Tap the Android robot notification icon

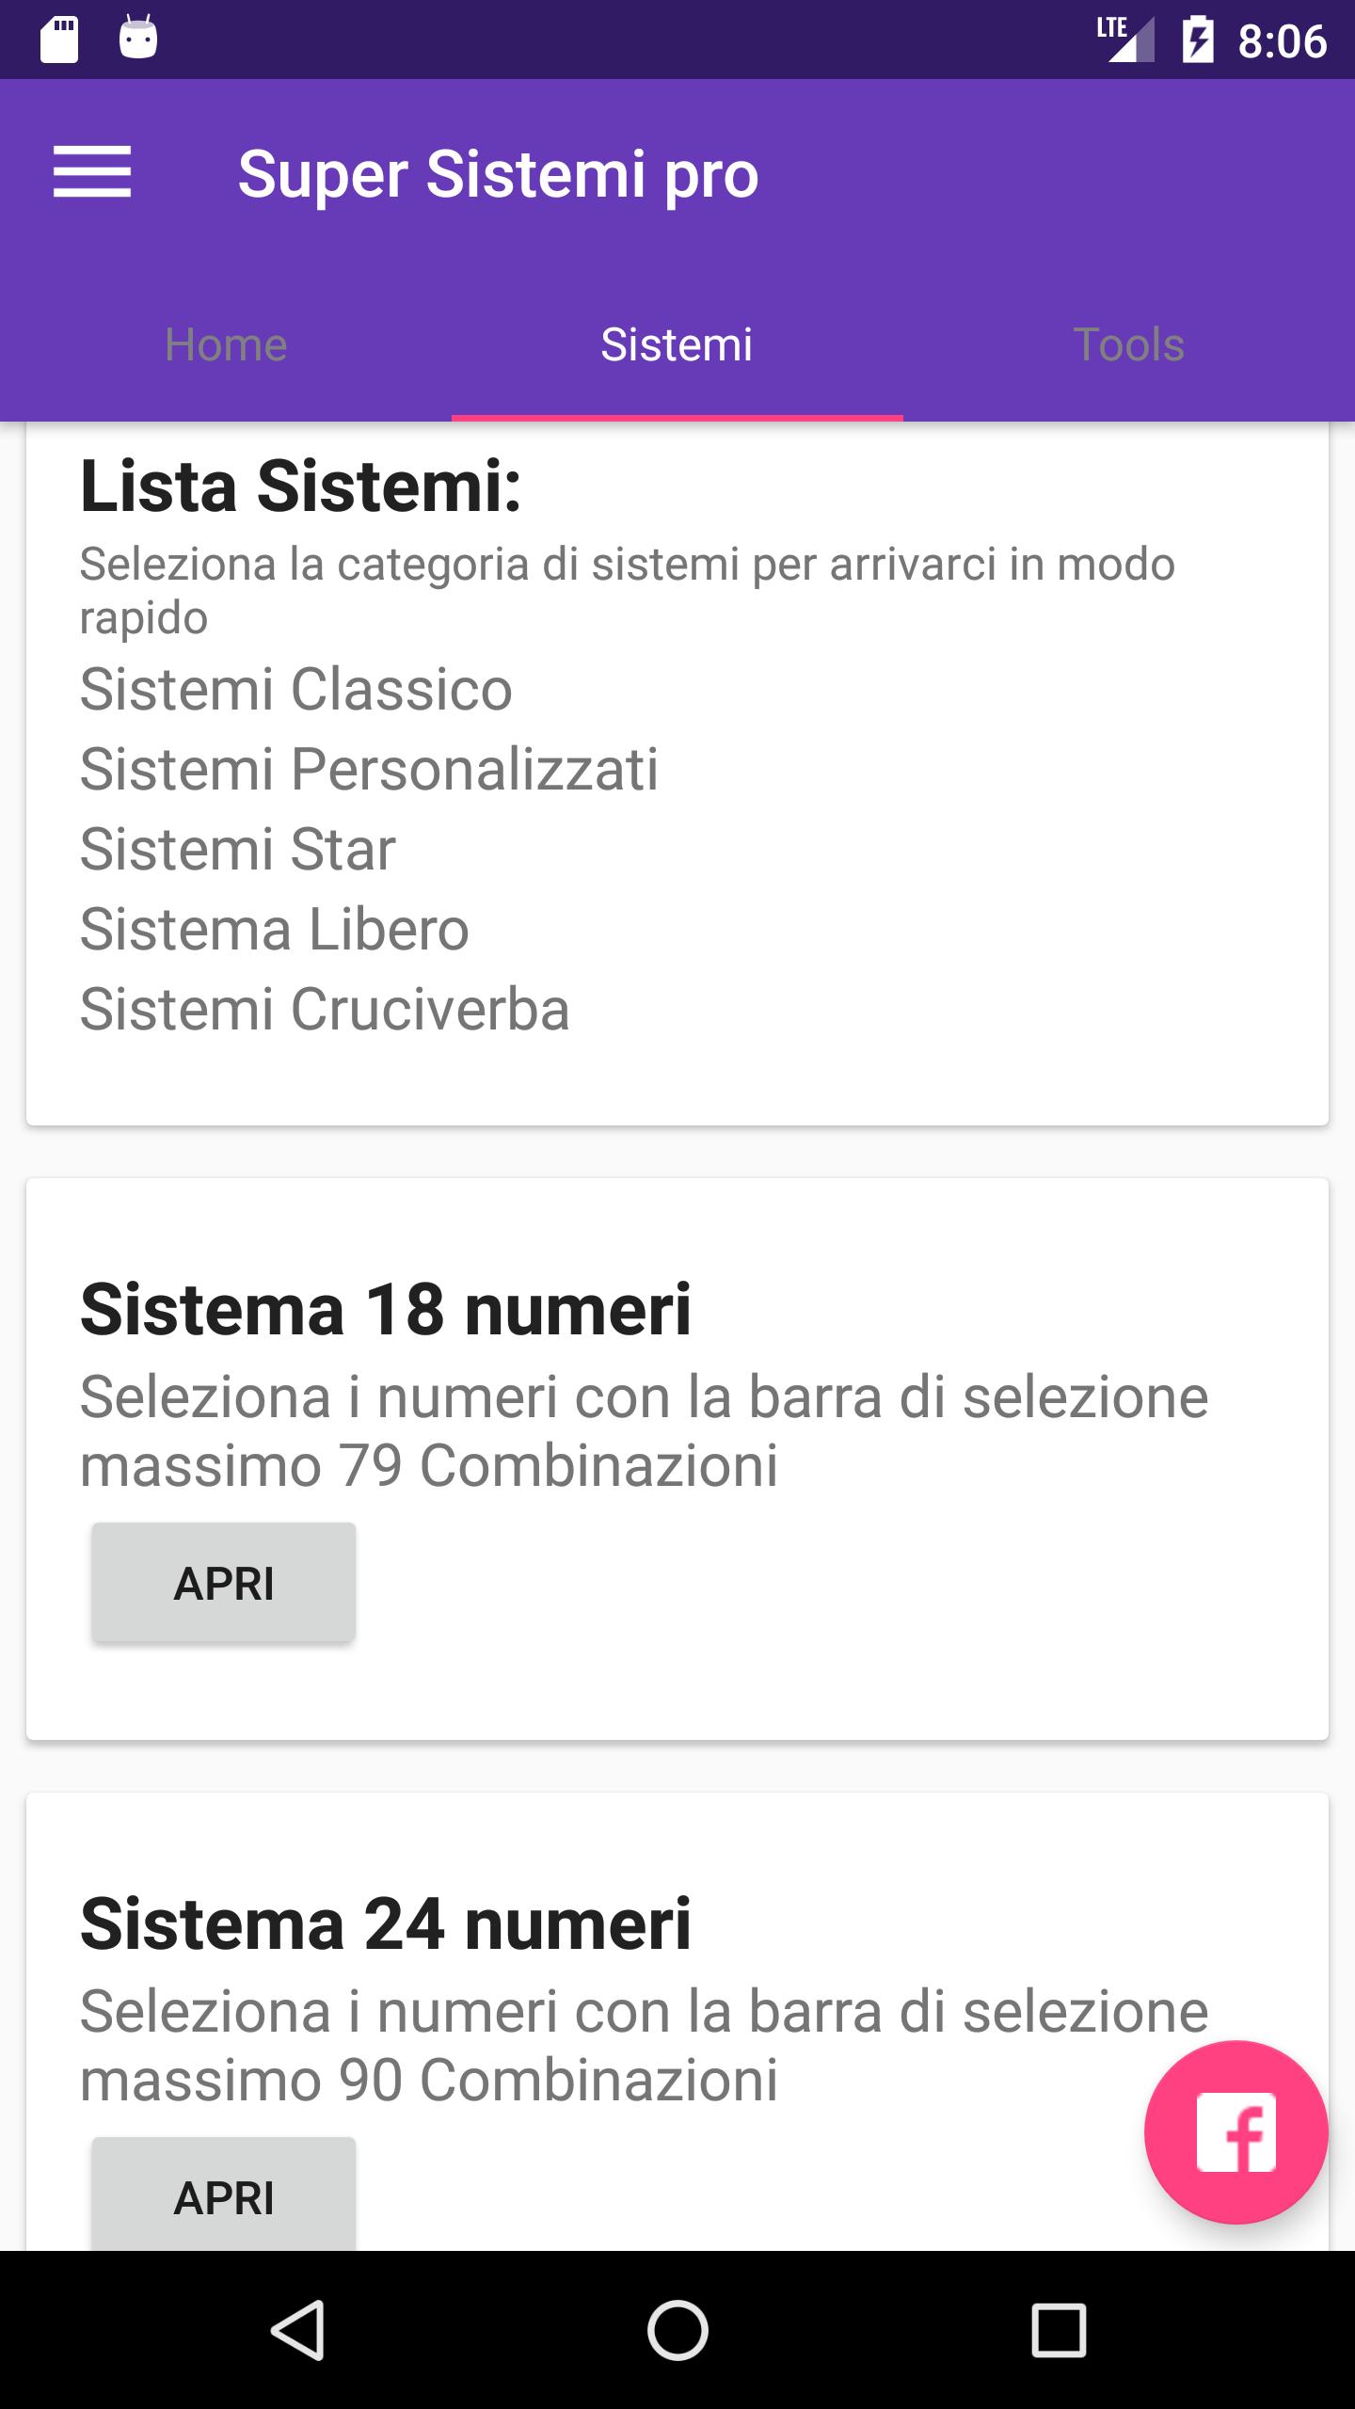coord(138,40)
